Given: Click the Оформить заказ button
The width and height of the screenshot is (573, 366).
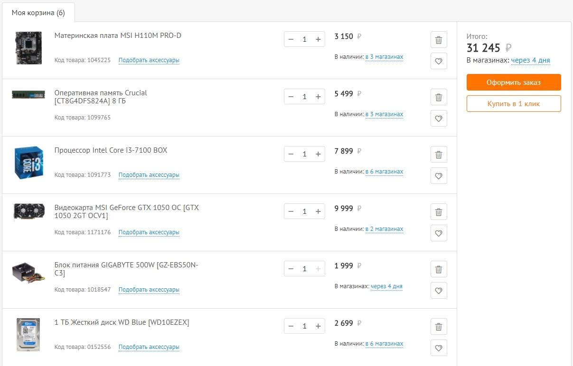Looking at the screenshot, I should point(514,82).
